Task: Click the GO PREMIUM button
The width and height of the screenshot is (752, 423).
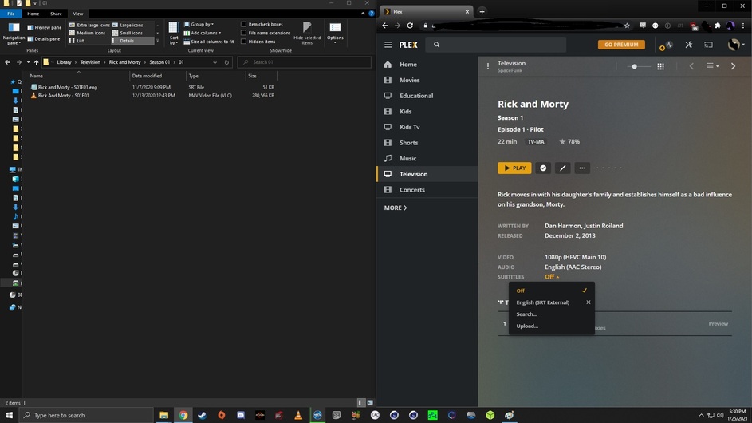Action: pyautogui.click(x=621, y=45)
